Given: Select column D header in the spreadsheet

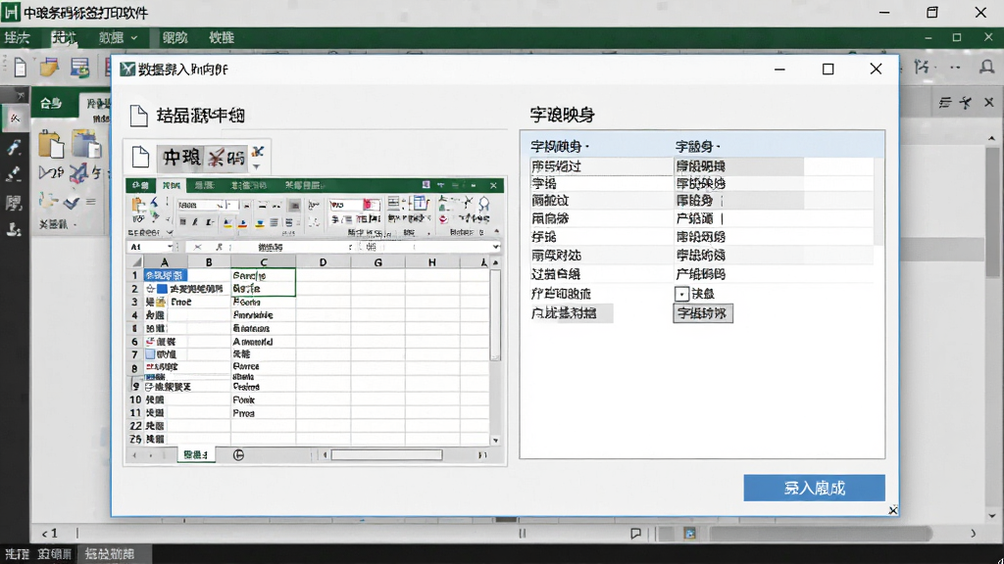Looking at the screenshot, I should [x=323, y=262].
